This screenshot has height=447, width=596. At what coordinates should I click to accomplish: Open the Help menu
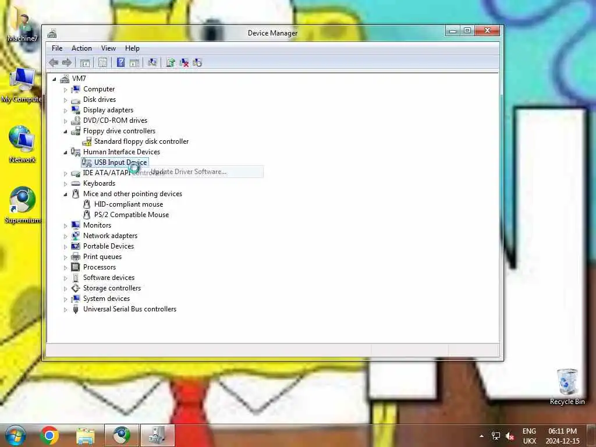[x=132, y=48]
